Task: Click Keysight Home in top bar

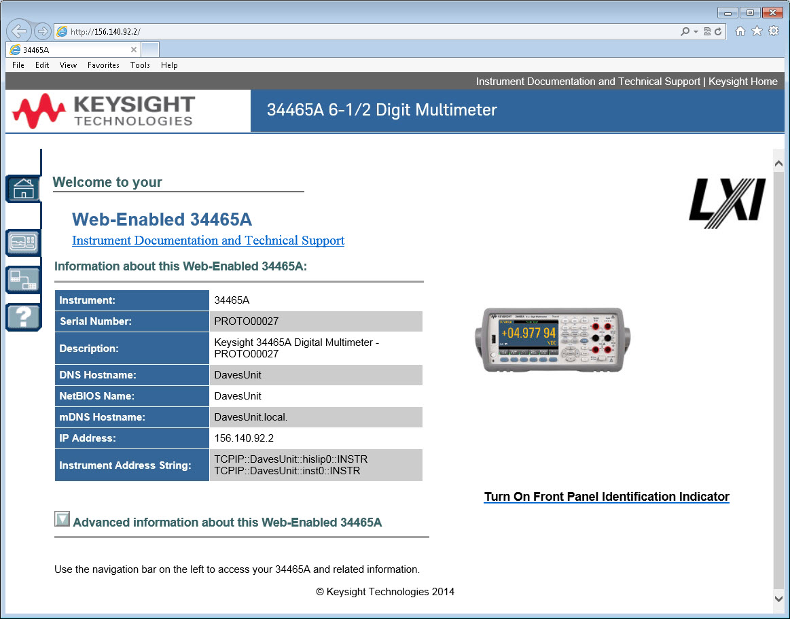Action: pos(742,81)
